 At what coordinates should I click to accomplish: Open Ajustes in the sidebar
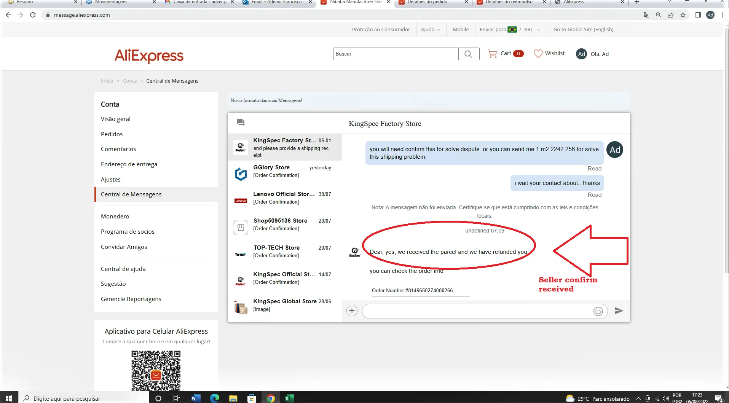point(110,179)
